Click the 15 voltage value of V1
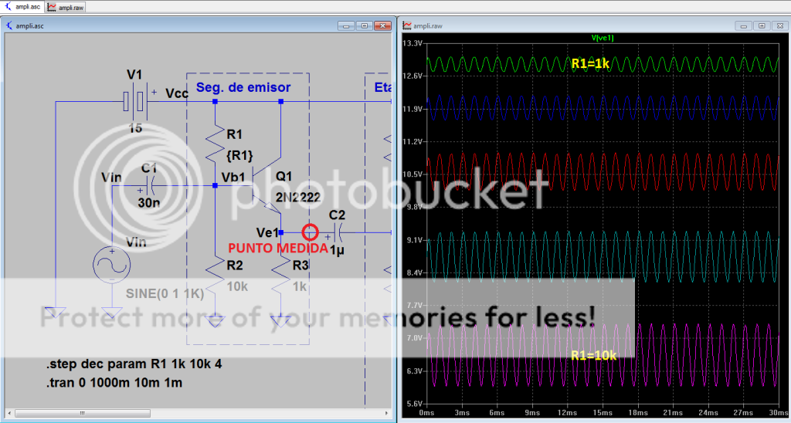791x423 pixels. tap(134, 128)
